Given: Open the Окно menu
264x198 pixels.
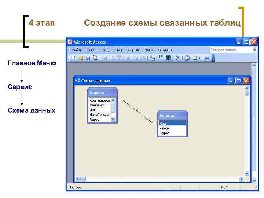Looking at the screenshot, I should pos(148,50).
